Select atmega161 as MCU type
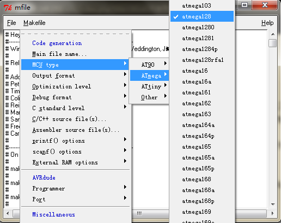Screen dimensions: 281x223 point(202,92)
